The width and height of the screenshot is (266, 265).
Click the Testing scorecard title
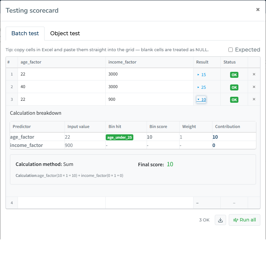pos(32,11)
